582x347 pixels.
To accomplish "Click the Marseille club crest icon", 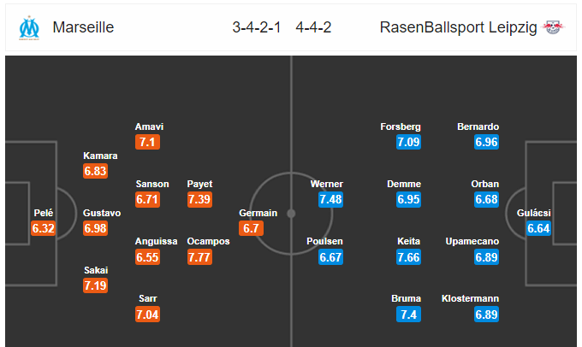I will coord(29,27).
